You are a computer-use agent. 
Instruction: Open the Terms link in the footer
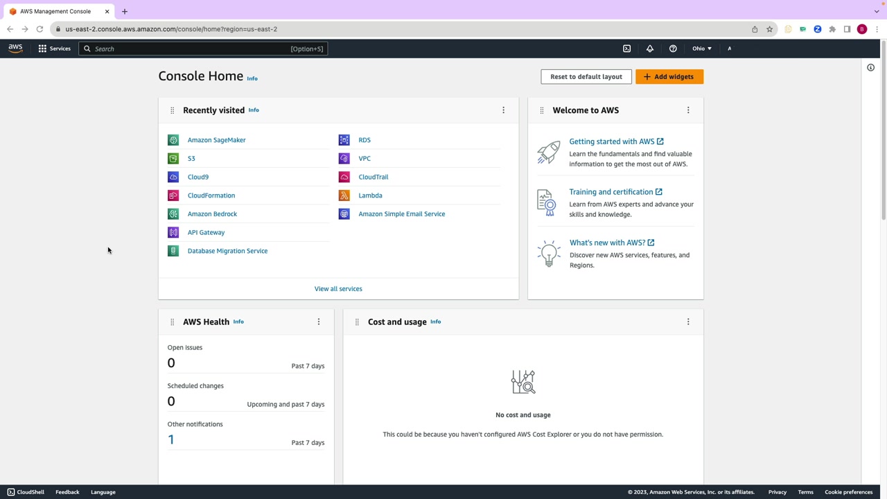[805, 492]
